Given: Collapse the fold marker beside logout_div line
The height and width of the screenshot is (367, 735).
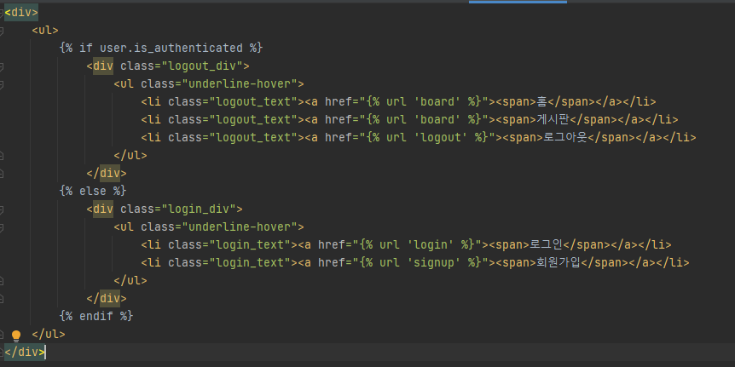Looking at the screenshot, I should point(2,66).
